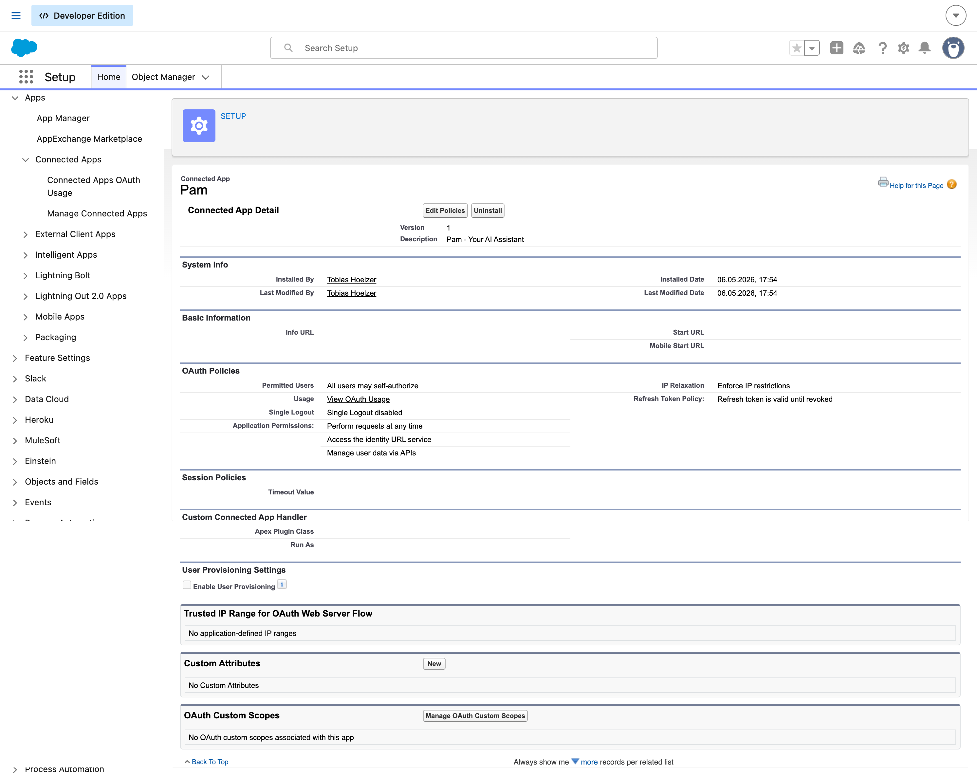
Task: Switch to the Home tab
Action: (x=109, y=77)
